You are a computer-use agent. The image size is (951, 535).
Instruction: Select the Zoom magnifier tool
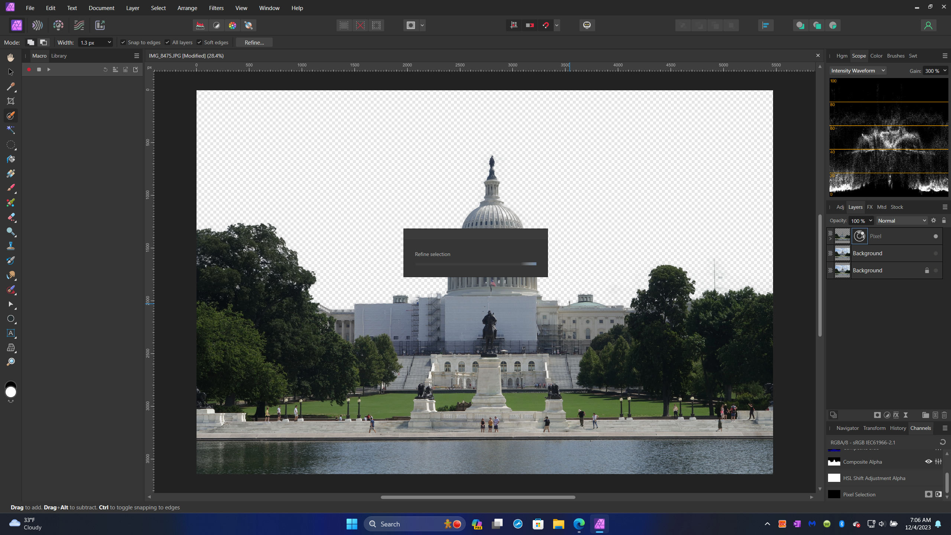[11, 362]
